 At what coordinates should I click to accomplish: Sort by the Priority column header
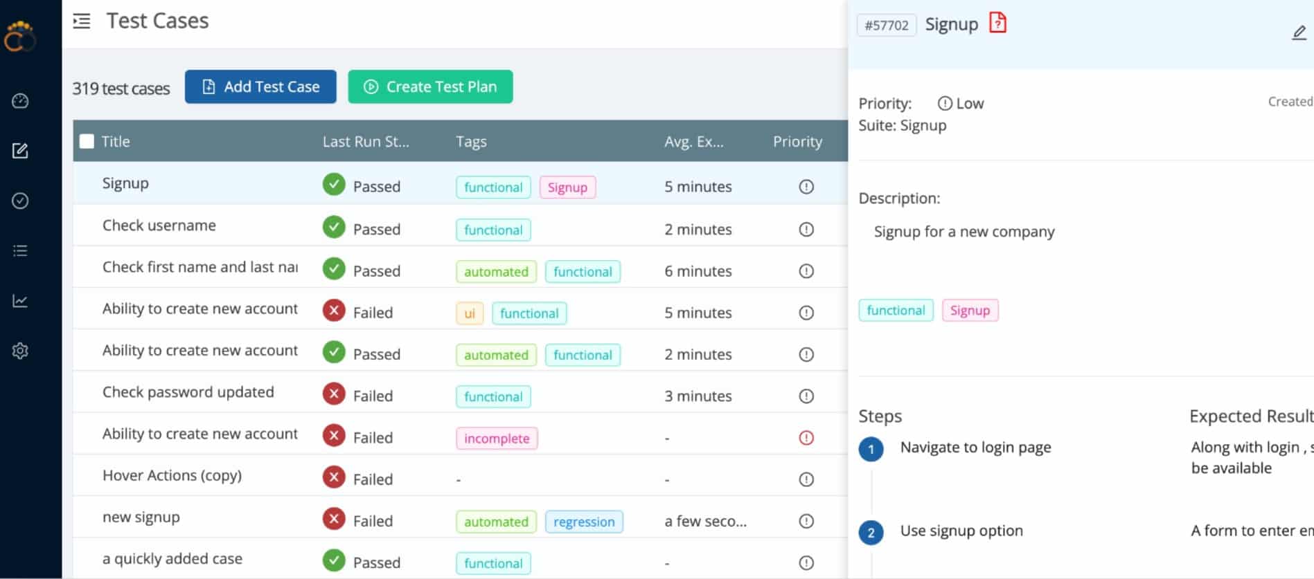pos(797,142)
